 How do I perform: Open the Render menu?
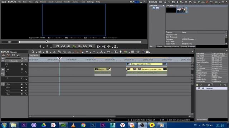[x=67, y=2]
